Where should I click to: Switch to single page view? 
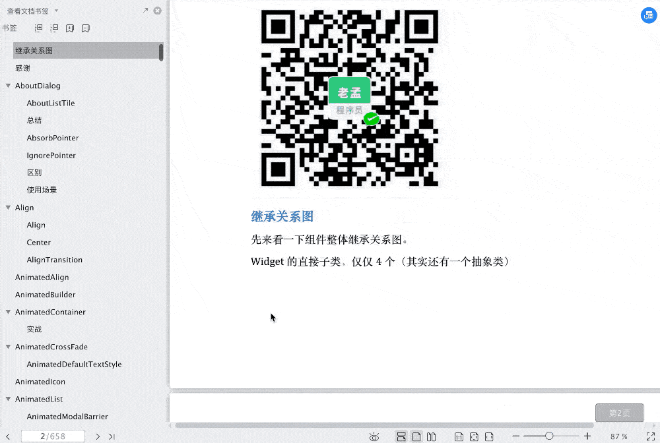coord(416,436)
